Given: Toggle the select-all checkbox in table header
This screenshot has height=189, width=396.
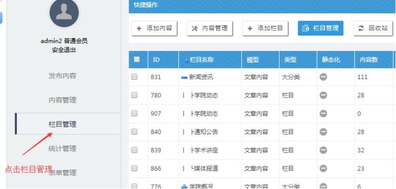Looking at the screenshot, I should tap(137, 60).
